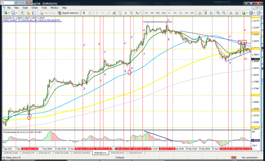Open the Templates dropdown arrow

(x=262, y=13)
